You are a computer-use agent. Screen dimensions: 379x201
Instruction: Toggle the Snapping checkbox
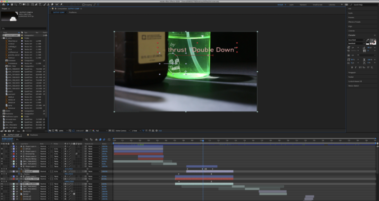tap(83, 4)
